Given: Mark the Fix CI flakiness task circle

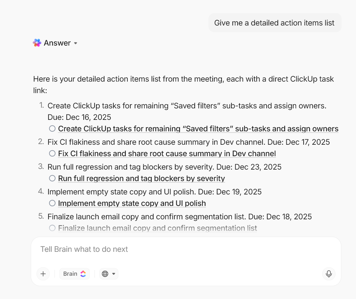Looking at the screenshot, I should point(52,153).
